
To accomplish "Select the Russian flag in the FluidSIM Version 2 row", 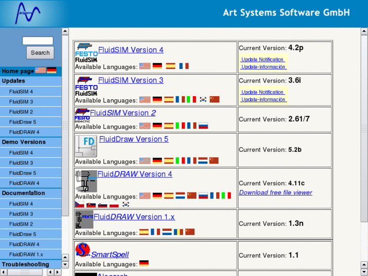I will 203,126.
